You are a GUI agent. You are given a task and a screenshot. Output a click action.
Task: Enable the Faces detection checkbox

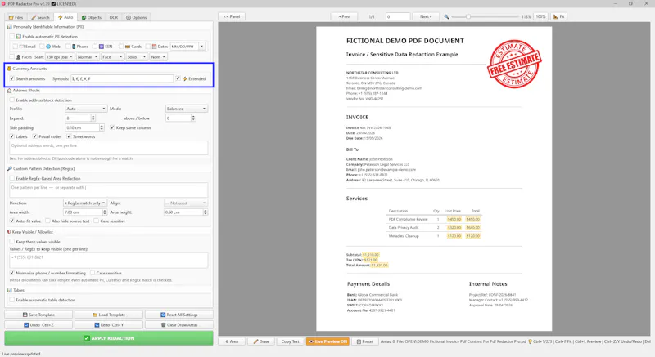pos(12,56)
